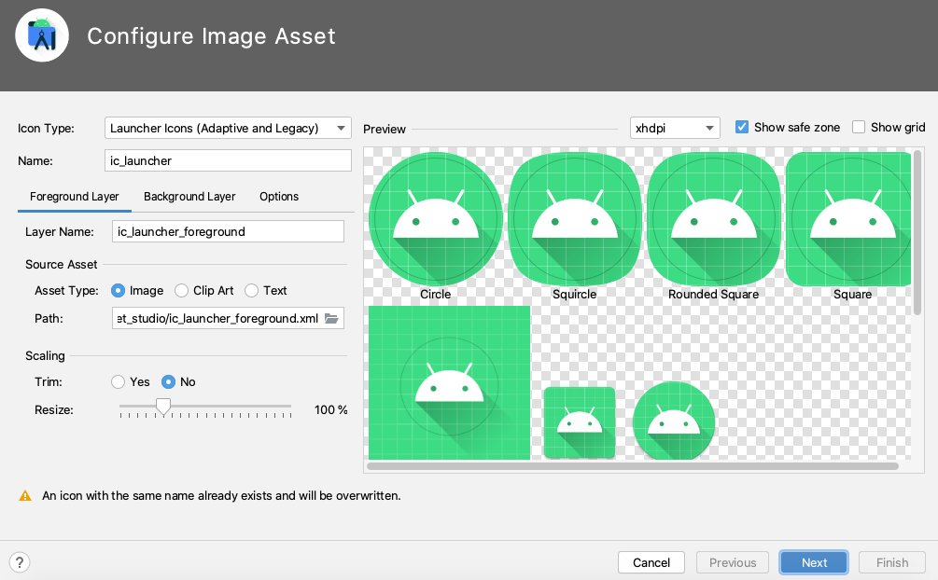Image resolution: width=938 pixels, height=580 pixels.
Task: Click the Android Studio logo icon
Action: [42, 35]
